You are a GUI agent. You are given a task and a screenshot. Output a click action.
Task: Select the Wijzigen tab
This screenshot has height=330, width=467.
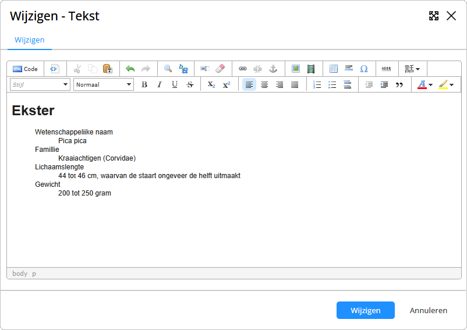click(x=29, y=40)
